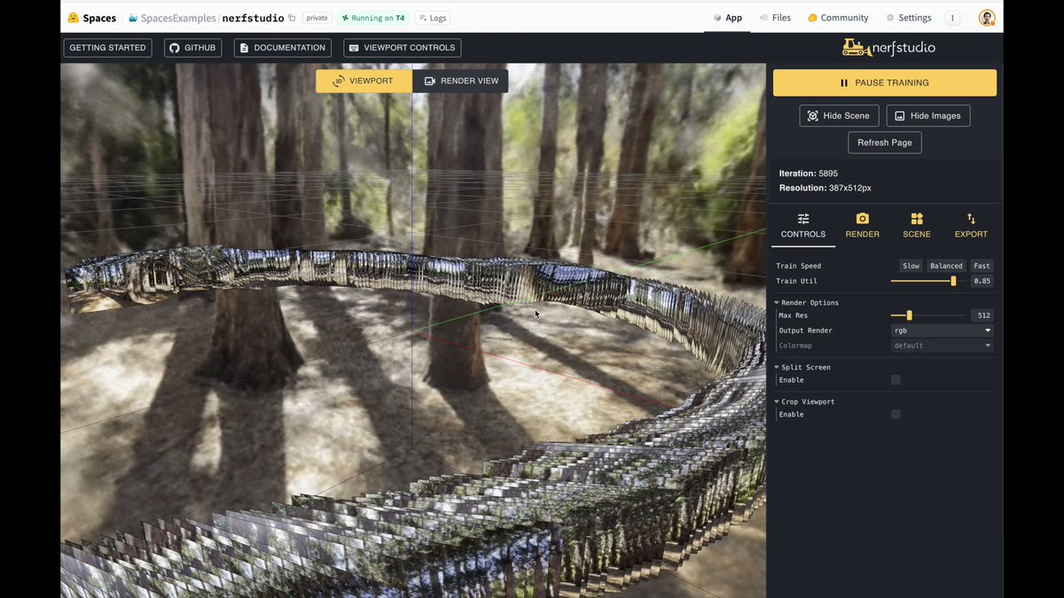Open the Documentation button
1064x598 pixels.
click(283, 48)
